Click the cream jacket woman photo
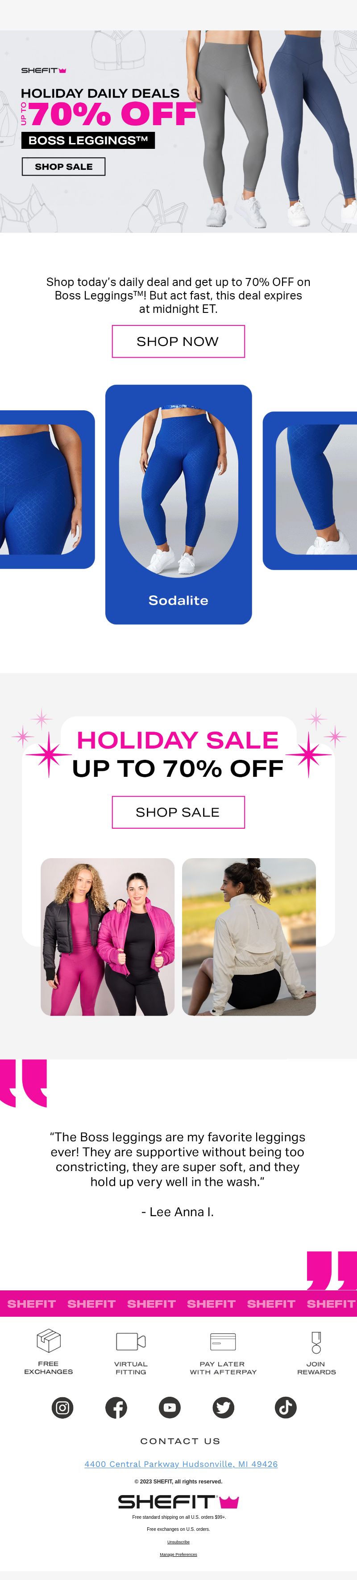The height and width of the screenshot is (1580, 357). (x=249, y=936)
